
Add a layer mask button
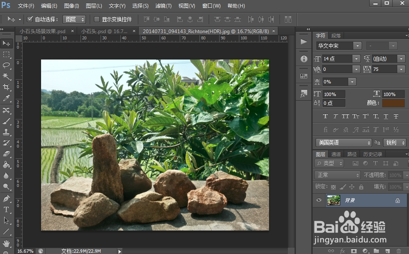354,251
